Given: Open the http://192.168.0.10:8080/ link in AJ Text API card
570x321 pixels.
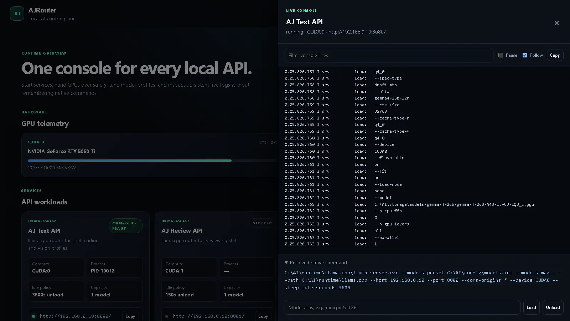Looking at the screenshot, I should [75, 316].
